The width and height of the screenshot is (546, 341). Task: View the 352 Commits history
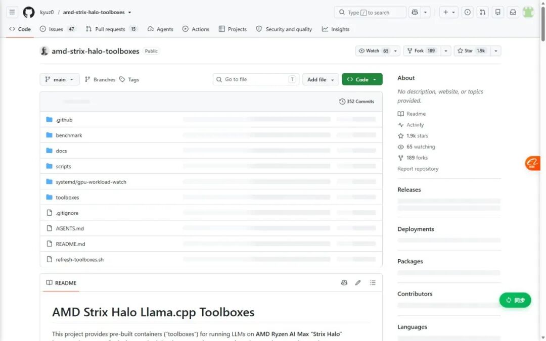coord(356,102)
